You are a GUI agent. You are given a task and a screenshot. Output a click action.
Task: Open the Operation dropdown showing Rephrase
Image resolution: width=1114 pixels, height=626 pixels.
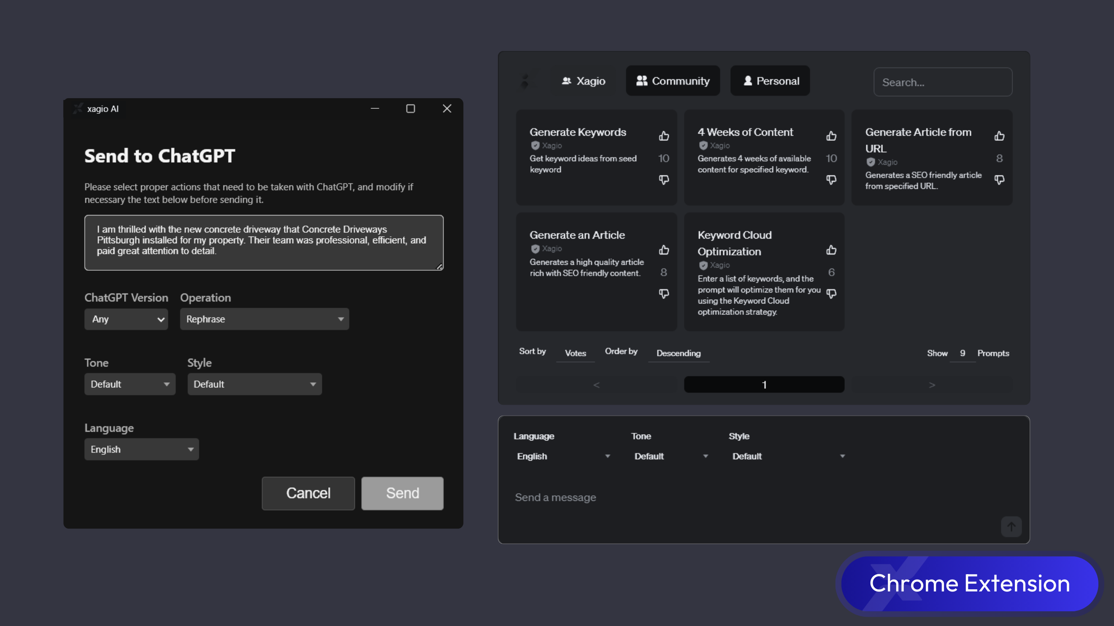(264, 319)
